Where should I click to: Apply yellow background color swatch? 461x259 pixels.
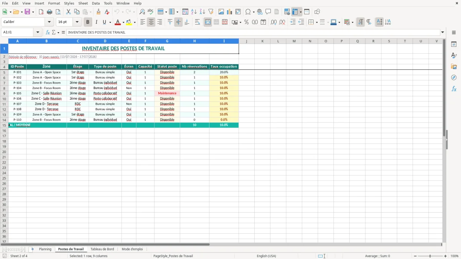pos(129,22)
